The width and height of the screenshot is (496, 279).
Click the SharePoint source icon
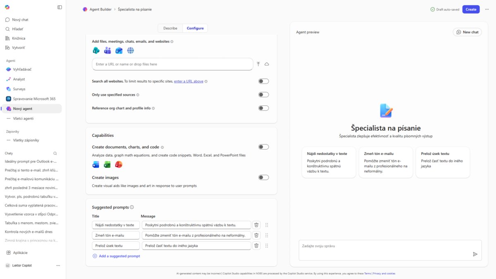click(x=96, y=50)
